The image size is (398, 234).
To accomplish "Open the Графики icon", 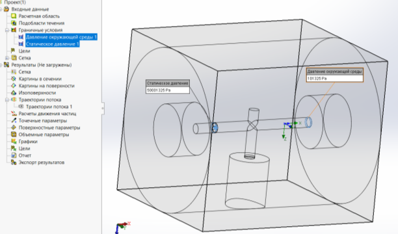I will coord(14,141).
